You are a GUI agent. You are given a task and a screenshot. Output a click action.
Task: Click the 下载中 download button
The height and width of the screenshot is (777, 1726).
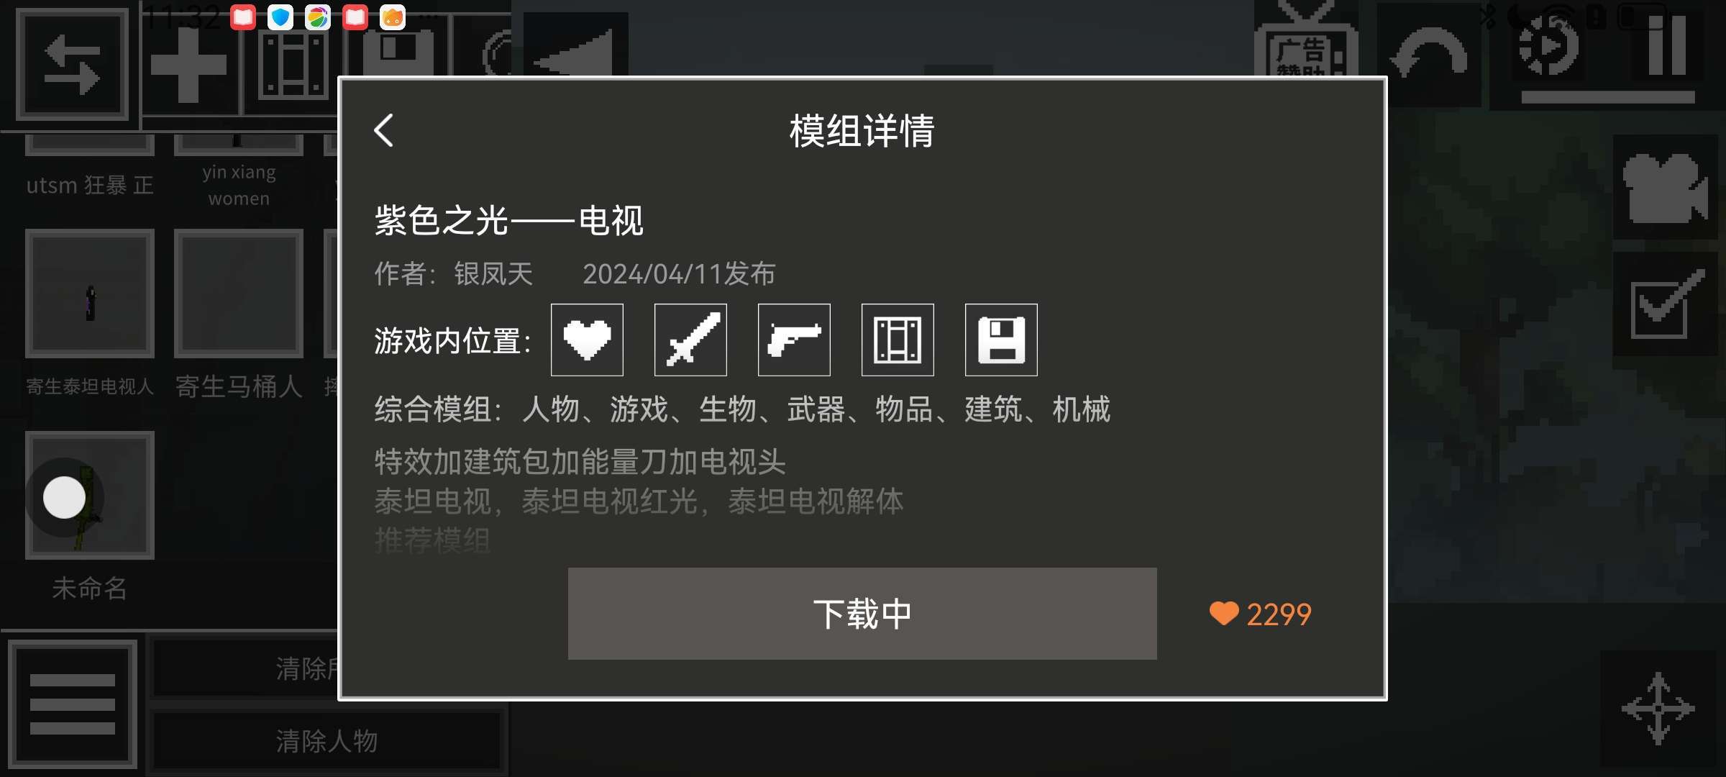point(862,614)
